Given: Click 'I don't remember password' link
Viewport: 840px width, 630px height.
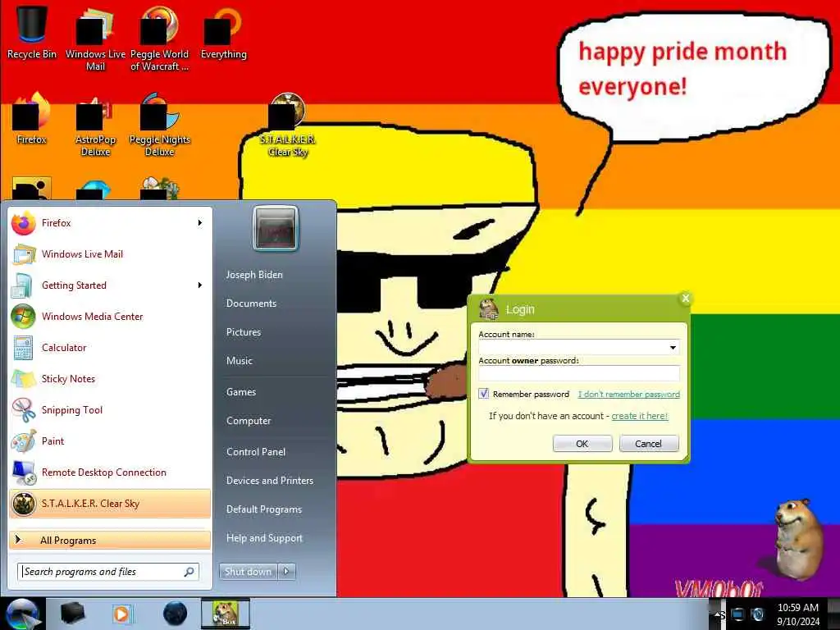Looking at the screenshot, I should (629, 395).
